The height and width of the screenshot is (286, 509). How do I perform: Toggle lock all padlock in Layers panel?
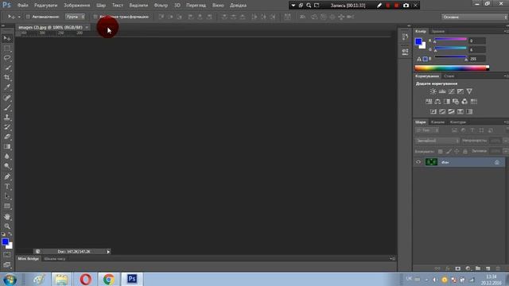click(465, 152)
